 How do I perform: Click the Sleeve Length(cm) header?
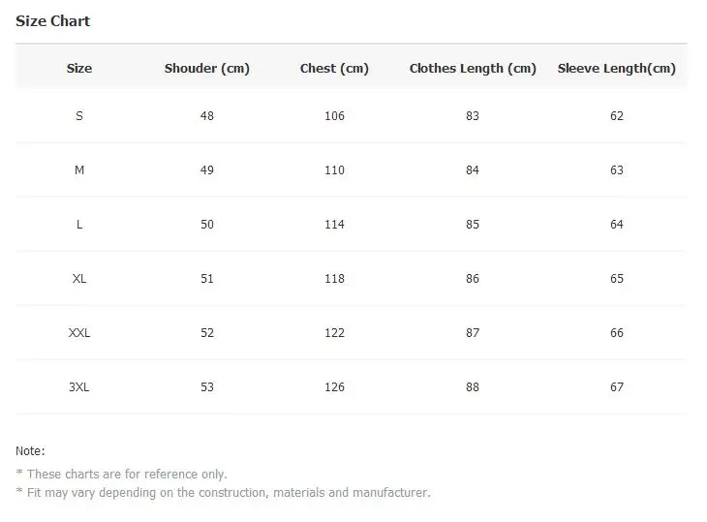[616, 69]
